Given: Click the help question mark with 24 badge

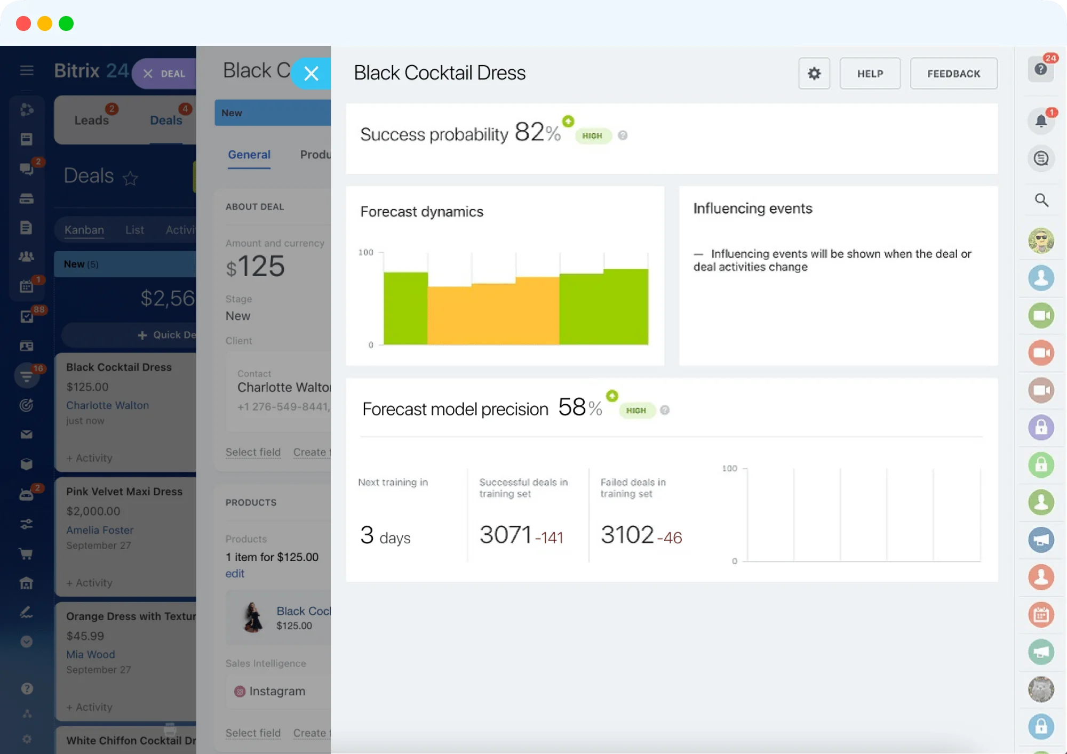Looking at the screenshot, I should click(x=1040, y=69).
